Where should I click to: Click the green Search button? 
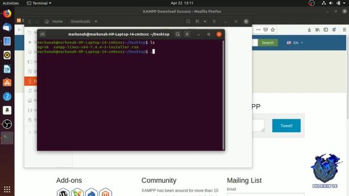click(x=268, y=42)
